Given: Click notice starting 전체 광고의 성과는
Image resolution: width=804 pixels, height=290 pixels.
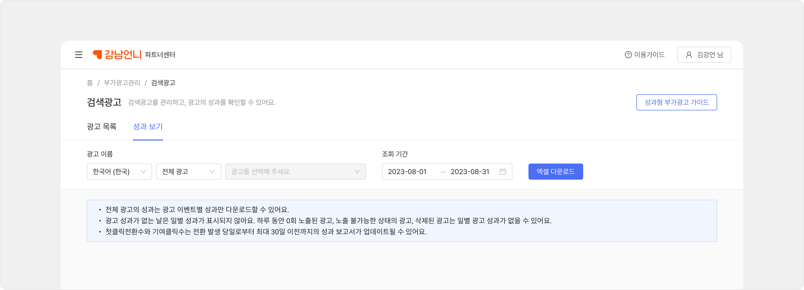Looking at the screenshot, I should click(x=197, y=209).
